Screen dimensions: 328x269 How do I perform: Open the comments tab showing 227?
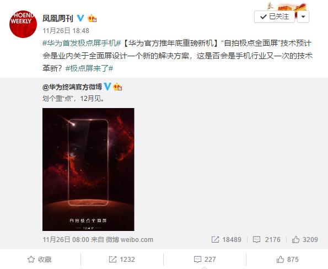point(205,260)
